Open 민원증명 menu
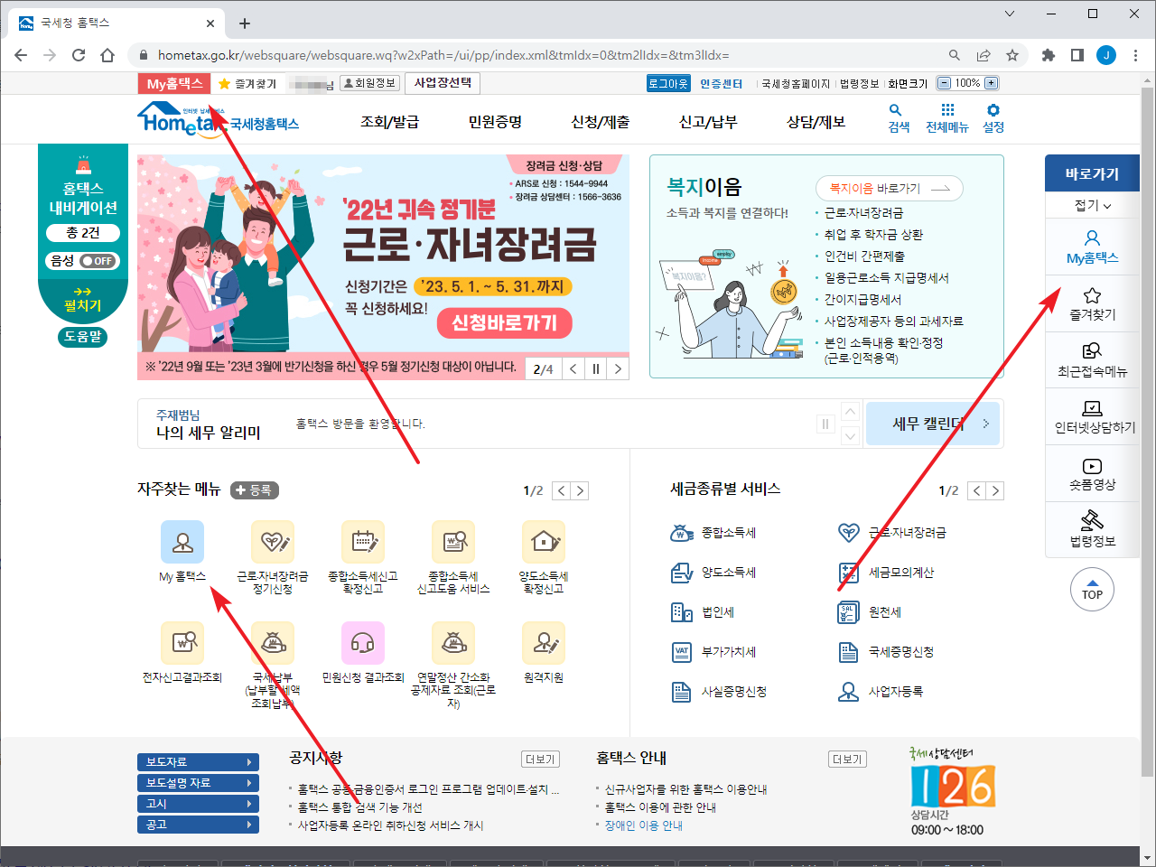The width and height of the screenshot is (1156, 867). point(495,122)
